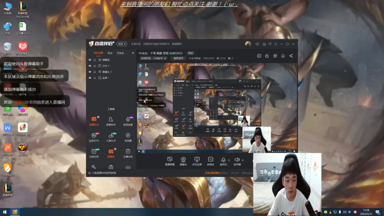Add 手机投屏 phone cast source
The height and width of the screenshot is (216, 384).
coord(197,161)
